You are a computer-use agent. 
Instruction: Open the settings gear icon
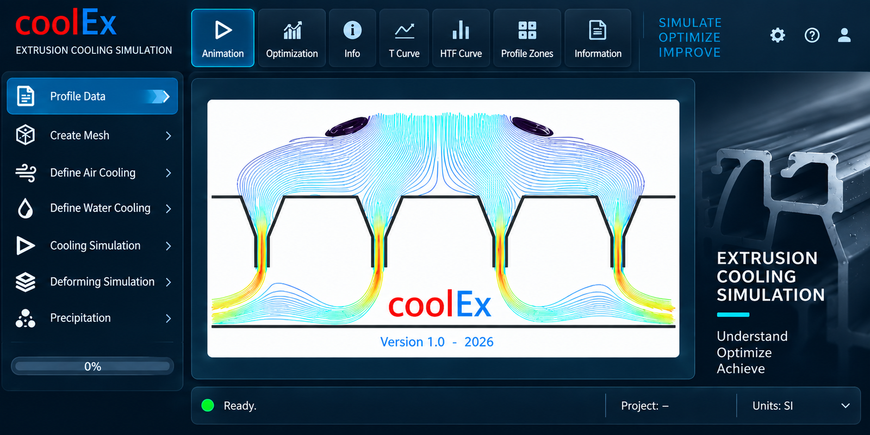point(778,35)
